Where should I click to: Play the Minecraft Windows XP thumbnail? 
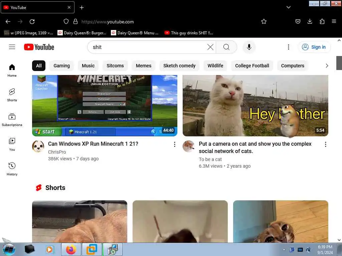click(105, 106)
